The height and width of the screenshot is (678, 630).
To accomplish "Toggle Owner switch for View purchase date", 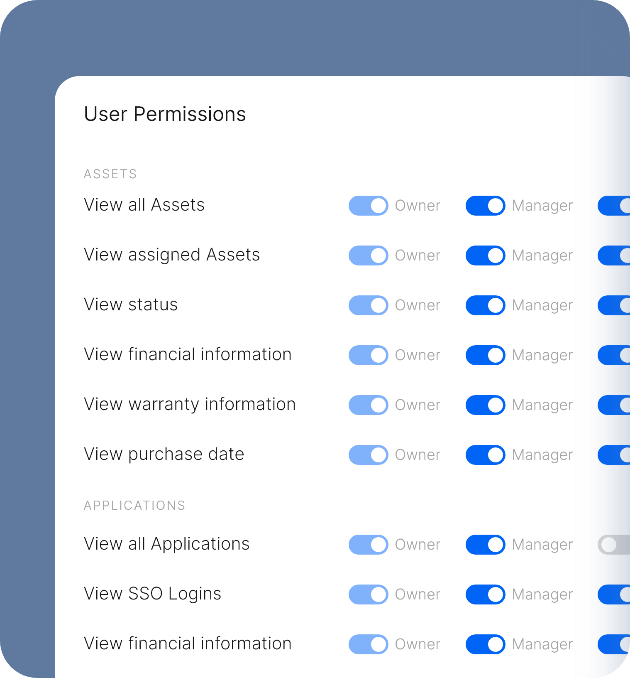I will click(x=368, y=455).
